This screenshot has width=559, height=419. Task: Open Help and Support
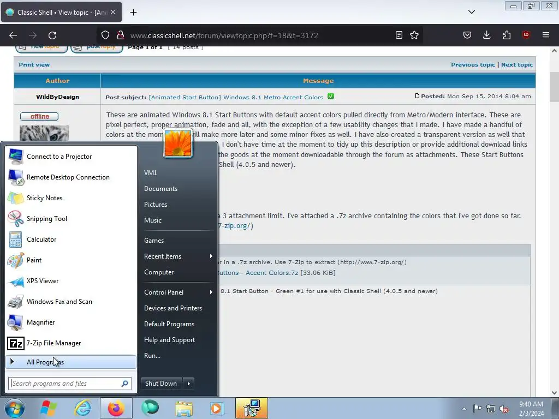pos(178,340)
